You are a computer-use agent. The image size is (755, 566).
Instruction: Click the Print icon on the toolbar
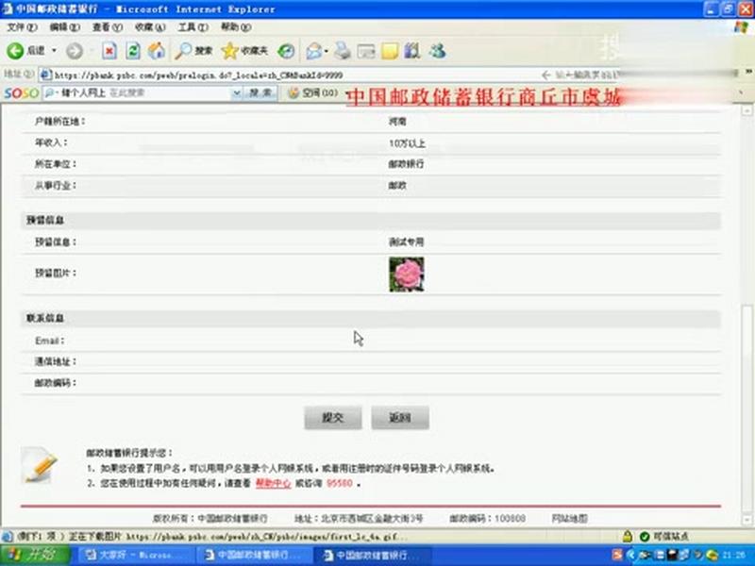[x=342, y=54]
